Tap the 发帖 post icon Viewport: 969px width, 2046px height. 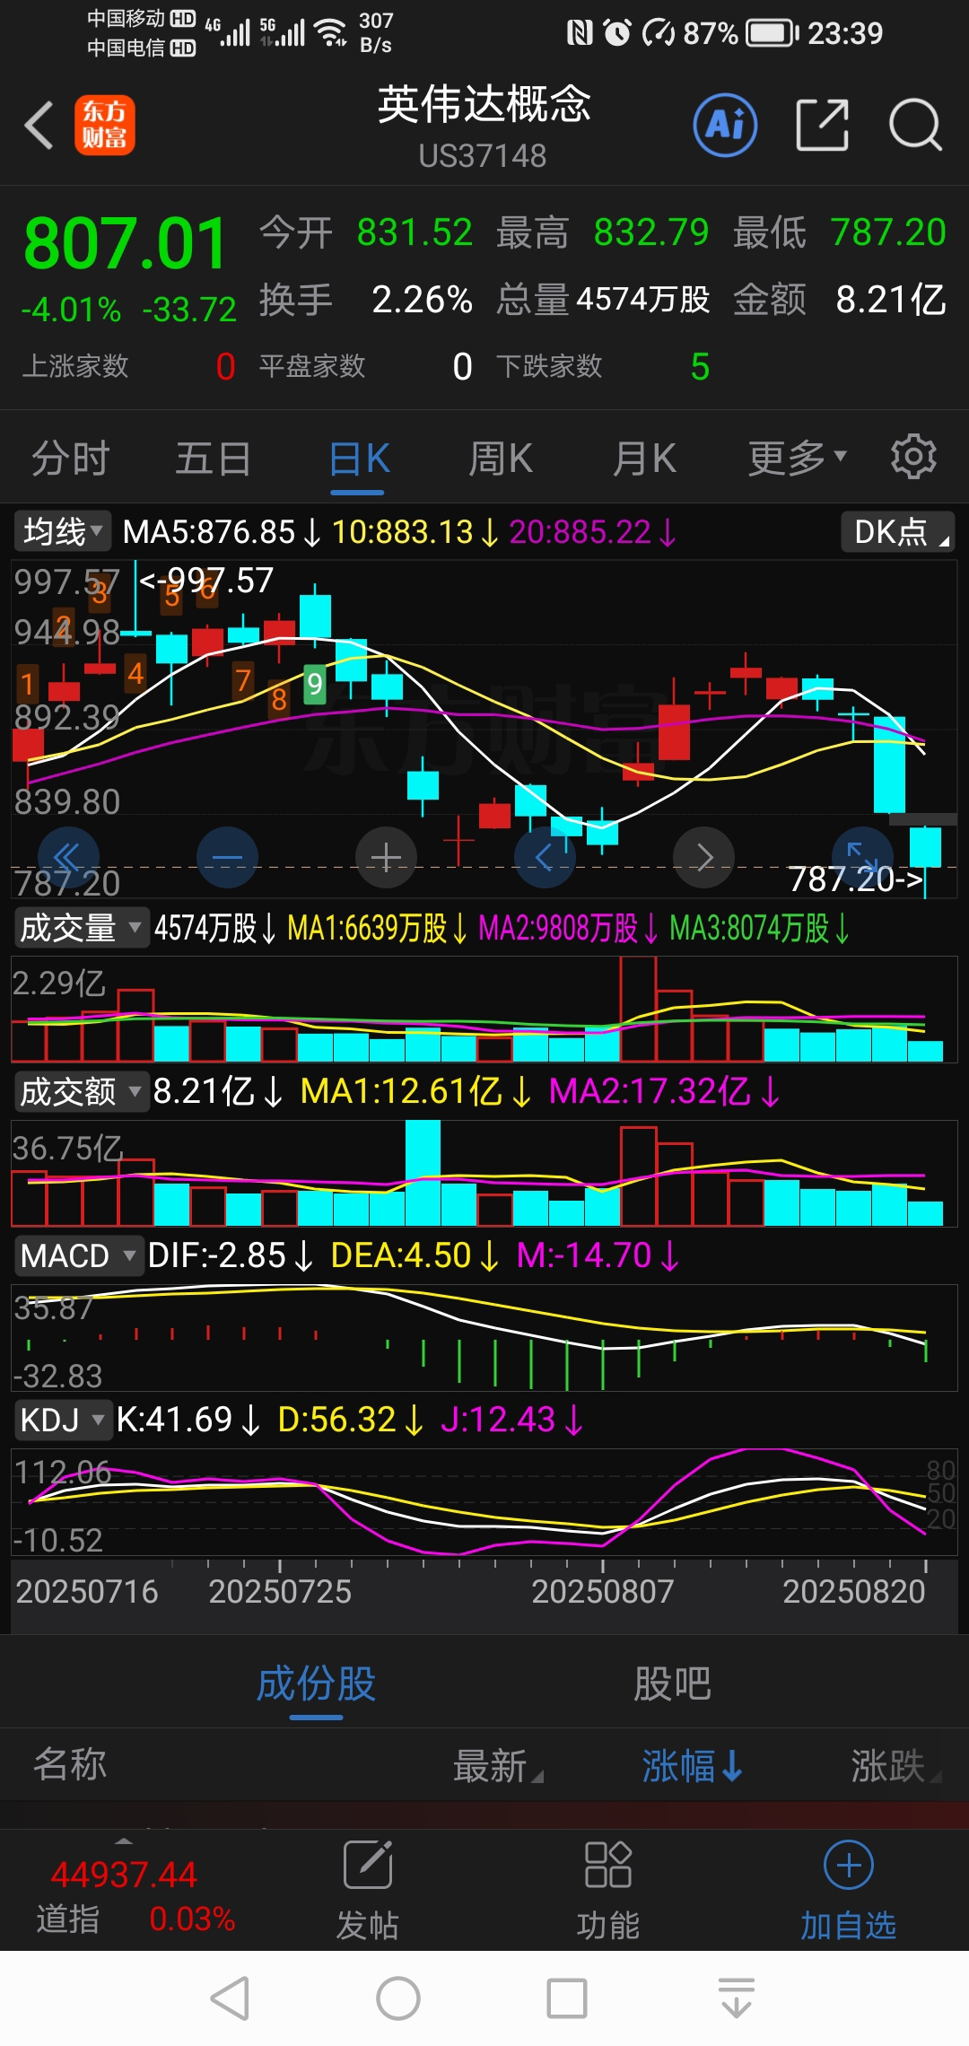367,1889
